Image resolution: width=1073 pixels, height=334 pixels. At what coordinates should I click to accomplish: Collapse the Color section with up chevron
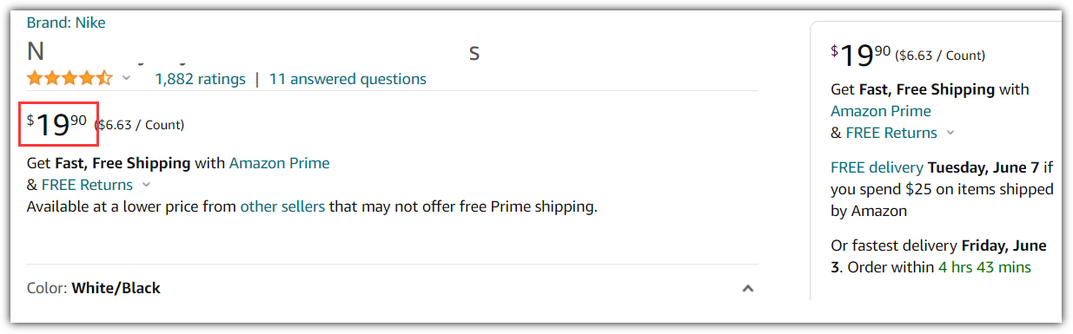(x=748, y=289)
